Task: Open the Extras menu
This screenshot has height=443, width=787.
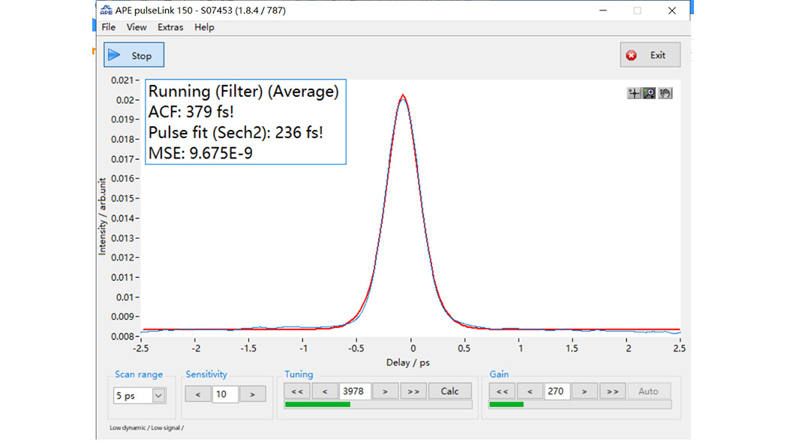Action: pyautogui.click(x=170, y=27)
